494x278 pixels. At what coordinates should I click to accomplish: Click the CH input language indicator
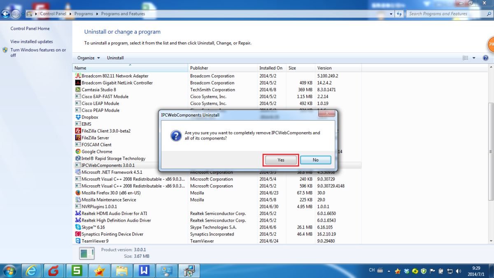(x=372, y=270)
